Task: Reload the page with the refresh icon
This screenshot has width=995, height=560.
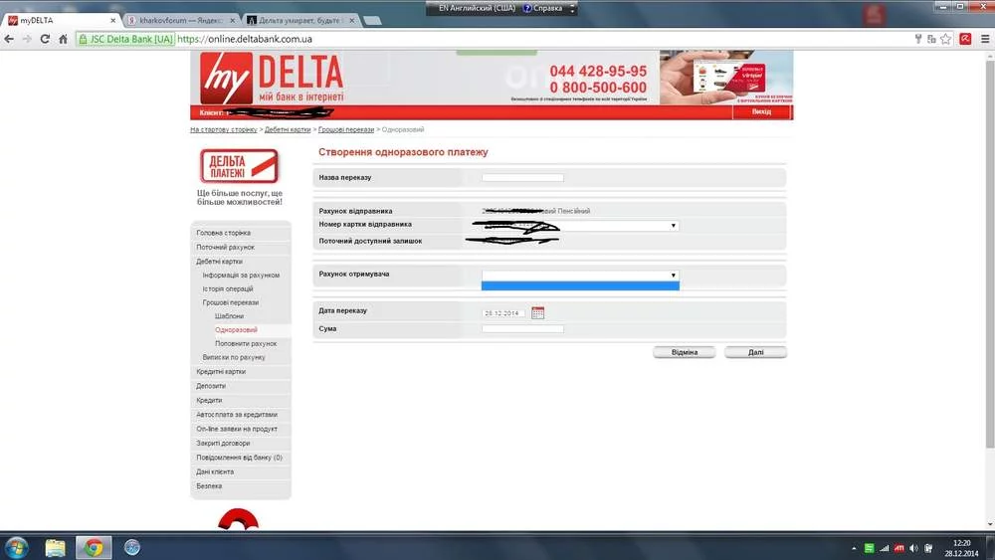Action: coord(45,39)
